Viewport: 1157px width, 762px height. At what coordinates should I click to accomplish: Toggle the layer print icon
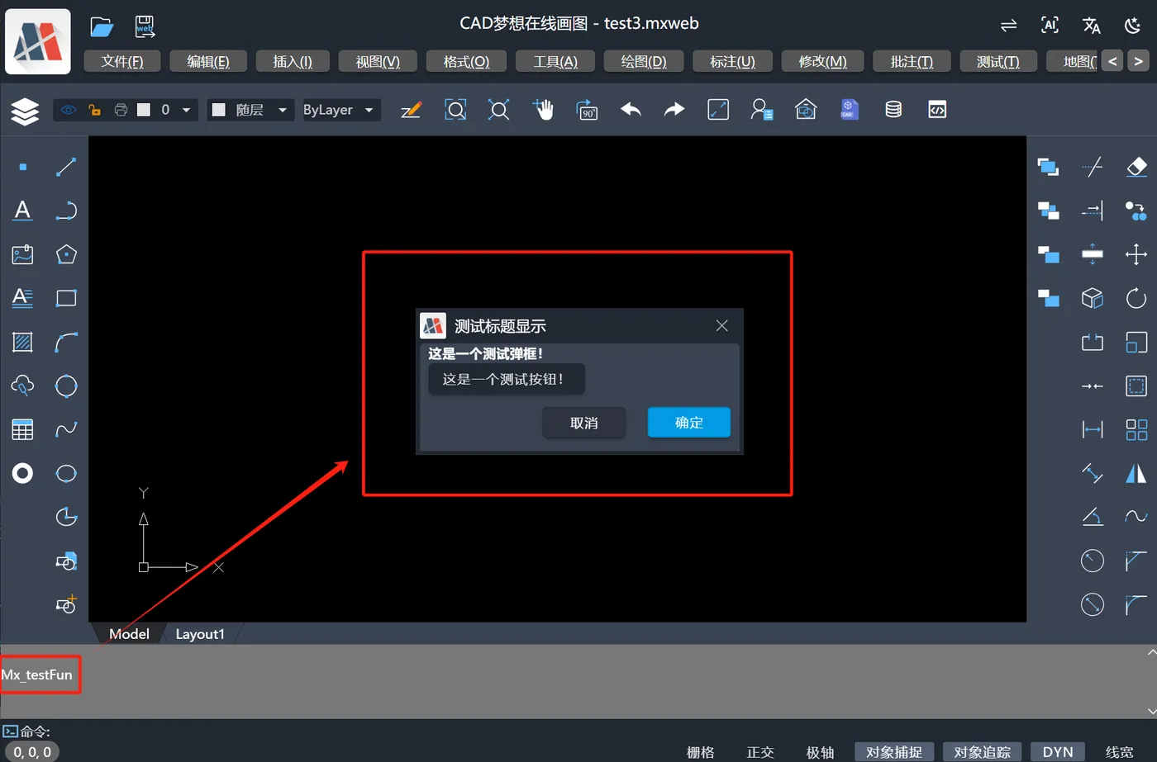point(121,110)
